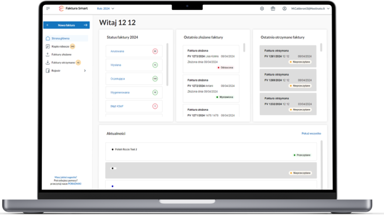Go to Strona główna in sidebar
The width and height of the screenshot is (384, 215).
point(60,38)
